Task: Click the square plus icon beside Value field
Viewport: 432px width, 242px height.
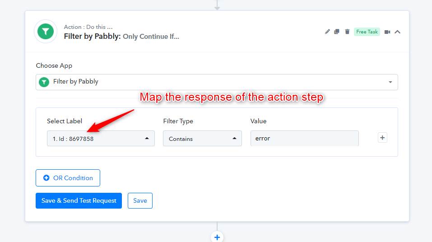Action: [x=382, y=138]
